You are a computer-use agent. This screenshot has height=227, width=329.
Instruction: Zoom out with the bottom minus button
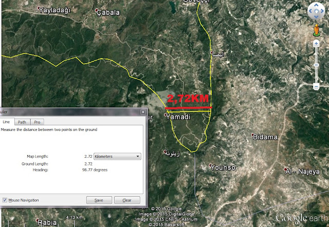pos(316,86)
